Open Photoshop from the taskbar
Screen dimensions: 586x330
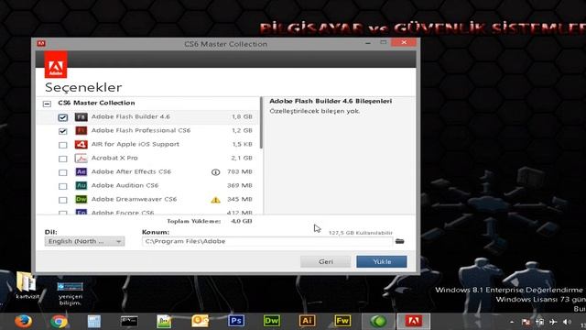[236, 321]
